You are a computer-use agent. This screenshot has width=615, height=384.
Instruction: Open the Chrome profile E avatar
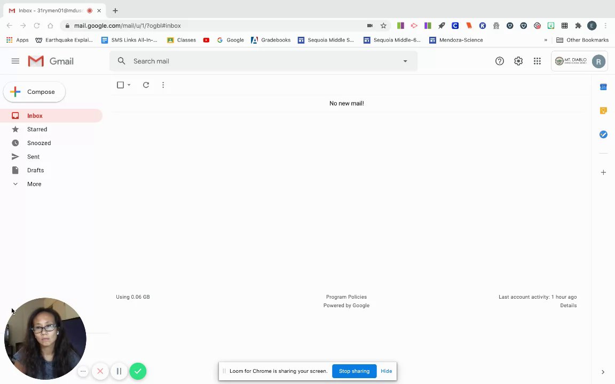pos(592,26)
